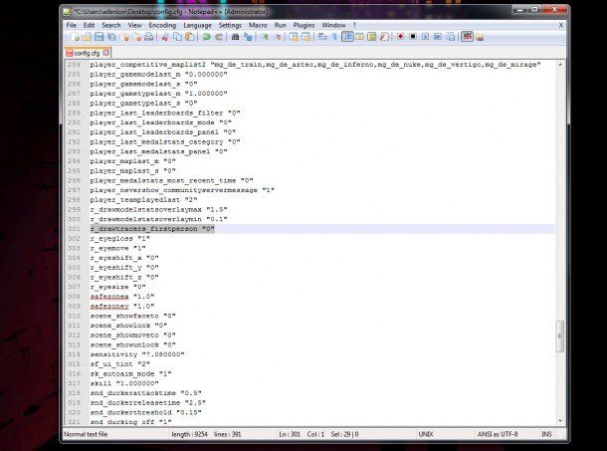Play back recorded macro icon
This screenshot has height=451, width=607.
pos(426,37)
